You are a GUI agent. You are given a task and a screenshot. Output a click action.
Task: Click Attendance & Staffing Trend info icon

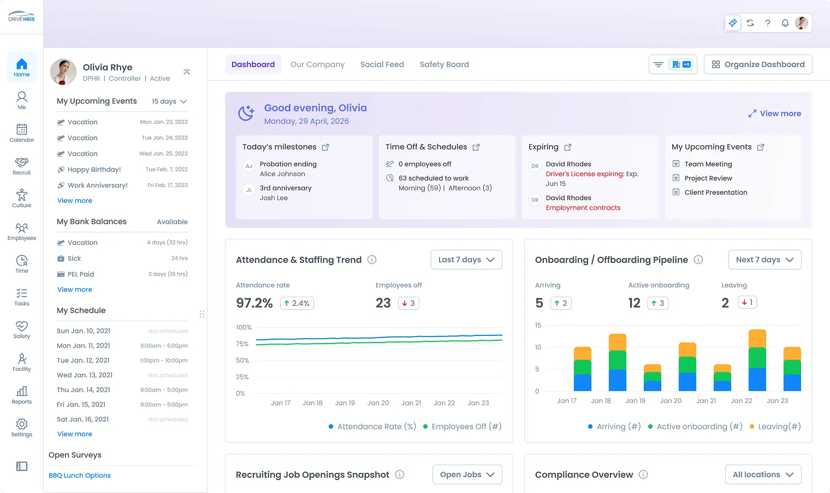point(372,260)
